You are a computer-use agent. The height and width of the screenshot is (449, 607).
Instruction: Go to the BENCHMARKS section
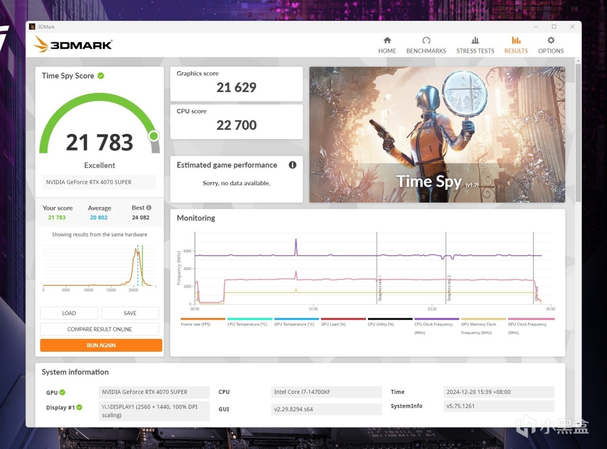point(426,45)
